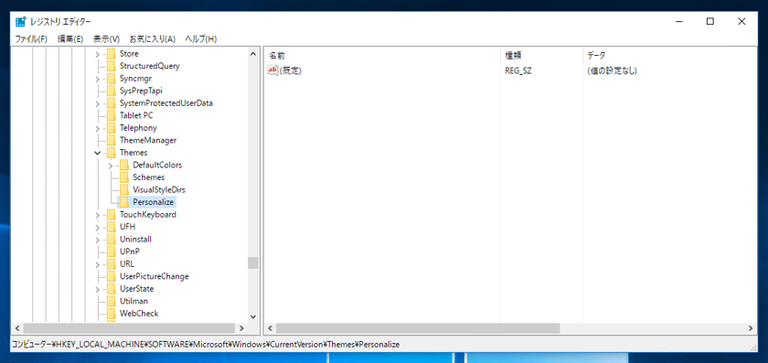Click the SysPrepTapi folder icon

pos(112,91)
